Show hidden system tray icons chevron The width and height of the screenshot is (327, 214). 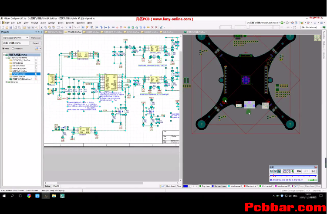coord(273,196)
